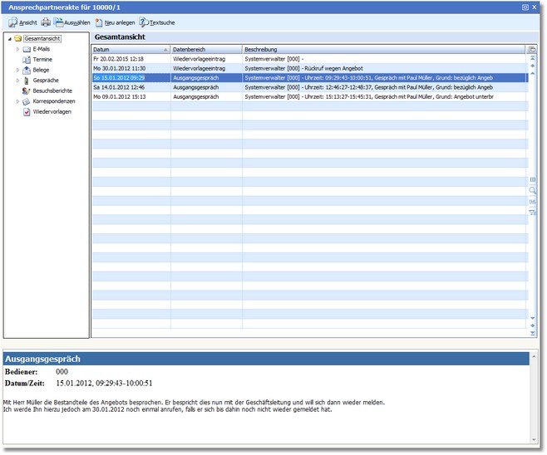Screen dimensions: 547x455
Task: Select the Belege icon in sidebar
Action: (x=27, y=70)
